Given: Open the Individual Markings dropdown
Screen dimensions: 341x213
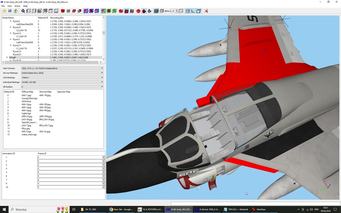Looking at the screenshot, I should coord(62,82).
